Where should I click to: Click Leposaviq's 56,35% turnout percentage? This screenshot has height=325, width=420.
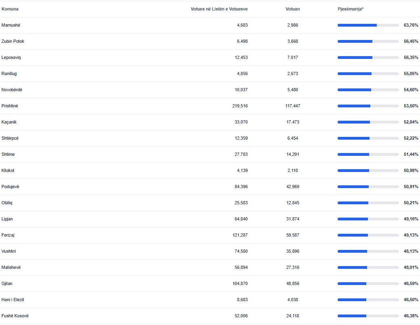pos(411,57)
